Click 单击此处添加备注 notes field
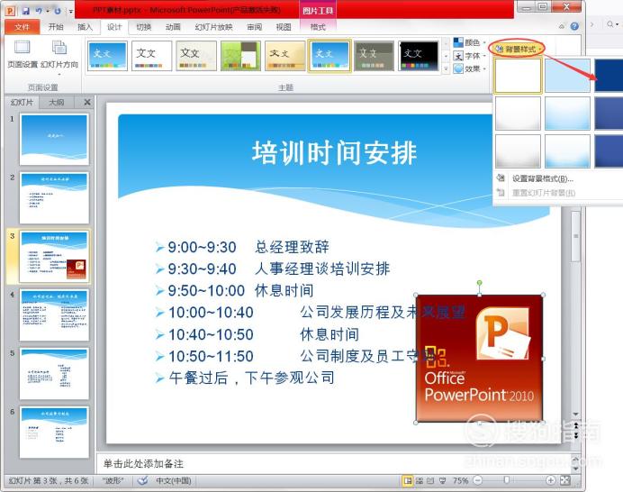This screenshot has width=623, height=492. (x=334, y=463)
